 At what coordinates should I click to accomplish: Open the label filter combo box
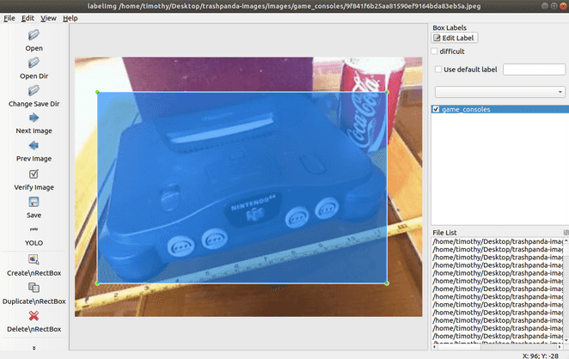pyautogui.click(x=499, y=92)
